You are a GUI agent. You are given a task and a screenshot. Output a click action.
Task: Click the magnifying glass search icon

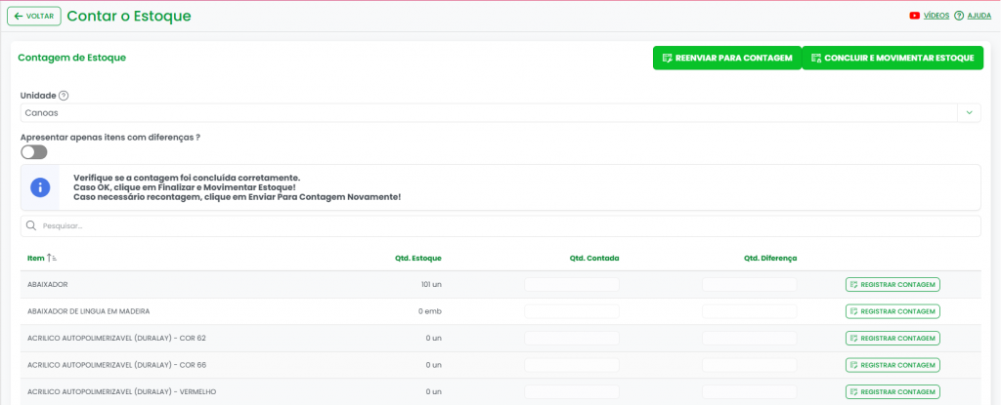coord(31,226)
